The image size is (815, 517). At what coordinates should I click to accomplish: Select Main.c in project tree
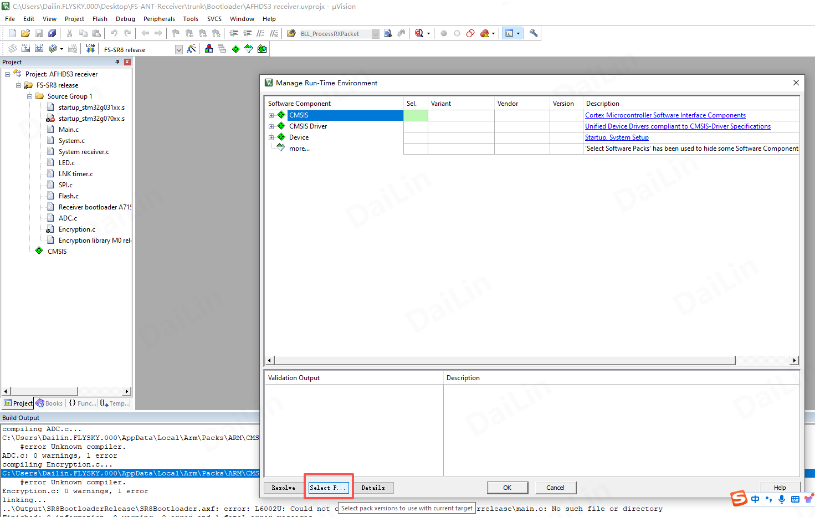pos(69,130)
